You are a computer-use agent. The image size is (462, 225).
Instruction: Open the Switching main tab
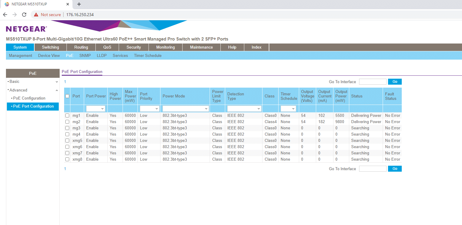point(50,47)
